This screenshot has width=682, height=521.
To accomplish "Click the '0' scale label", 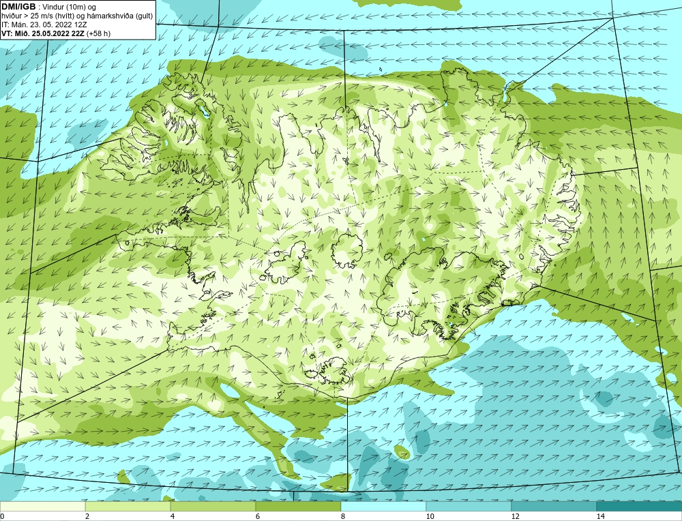I will tap(2, 516).
